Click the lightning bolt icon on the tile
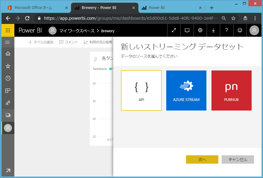Image resolution: width=263 pixels, height=178 pixels. tap(96, 59)
